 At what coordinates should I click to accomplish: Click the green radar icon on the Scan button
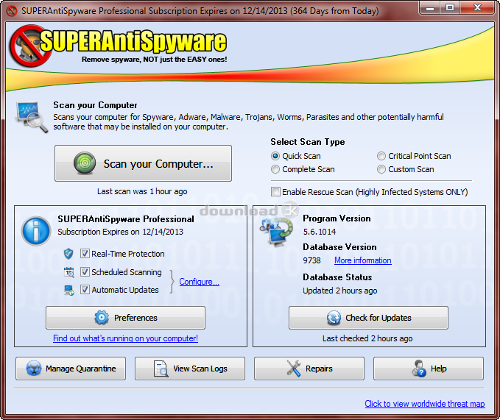click(x=85, y=163)
